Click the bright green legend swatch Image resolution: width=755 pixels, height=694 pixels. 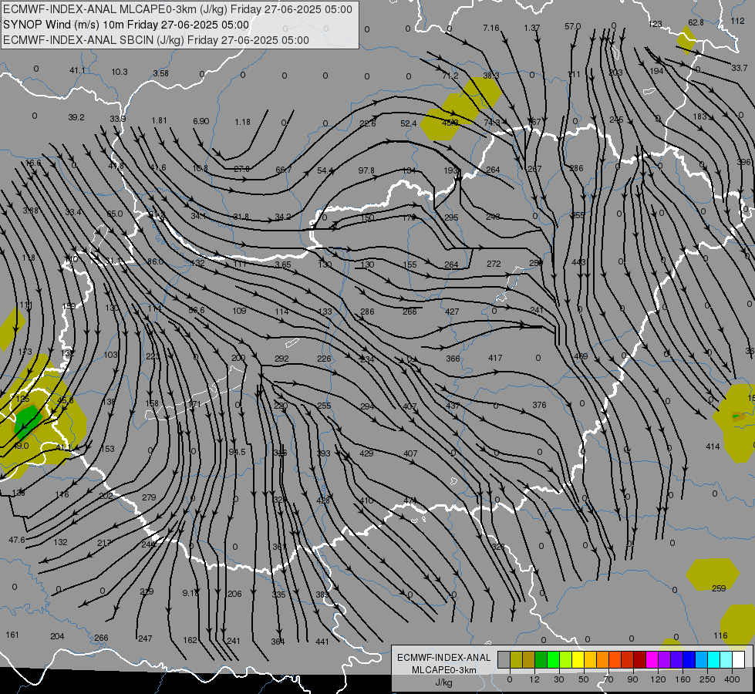click(553, 660)
